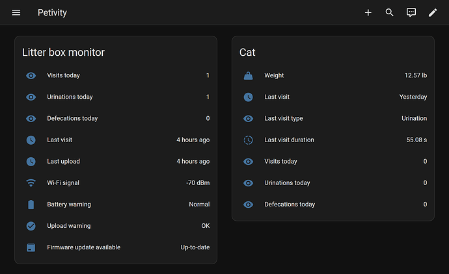Open Litter box Visits today entity label

click(63, 75)
